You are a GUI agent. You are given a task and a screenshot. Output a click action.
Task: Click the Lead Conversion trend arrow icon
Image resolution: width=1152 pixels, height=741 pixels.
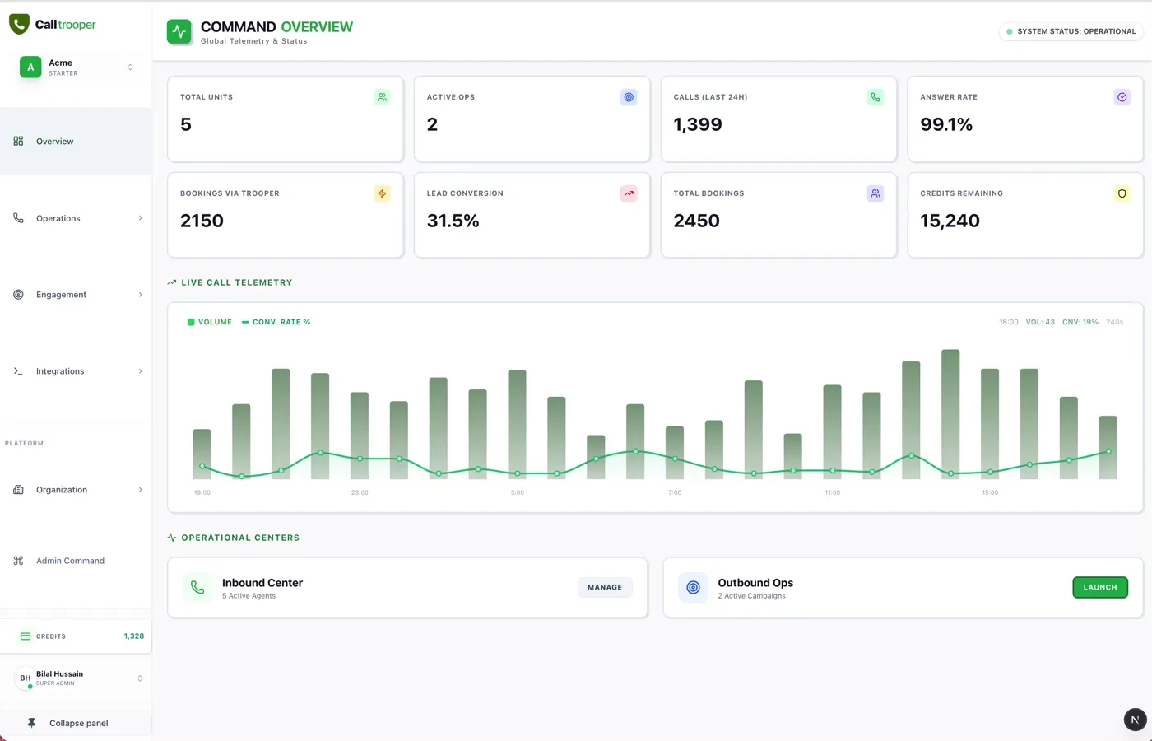629,193
